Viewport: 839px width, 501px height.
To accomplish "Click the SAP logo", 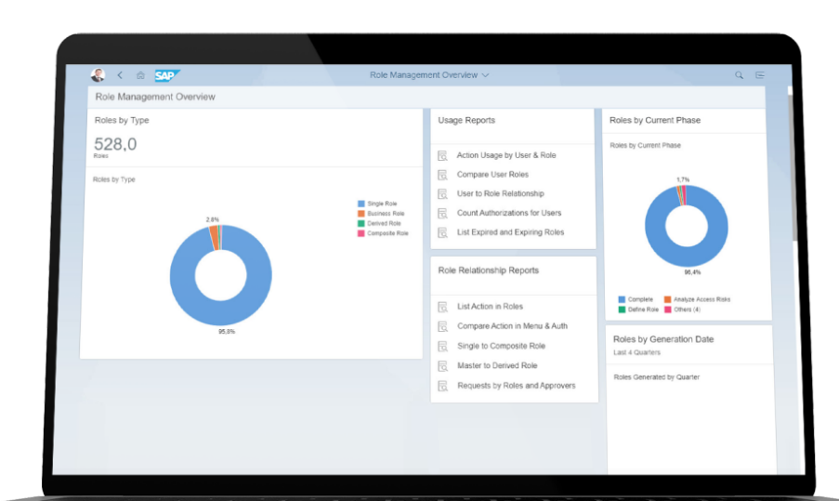I will tap(167, 75).
